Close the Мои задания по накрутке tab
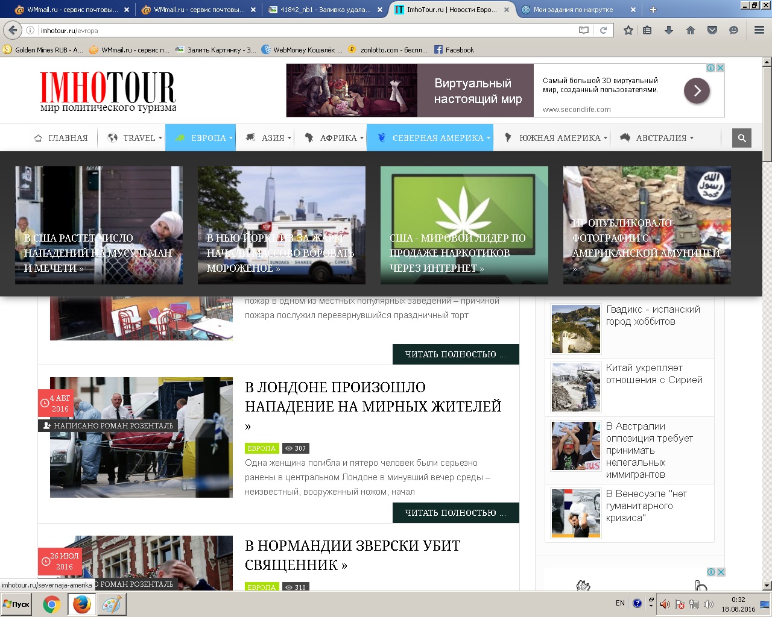Screen dimensions: 772x617 pyautogui.click(x=633, y=10)
